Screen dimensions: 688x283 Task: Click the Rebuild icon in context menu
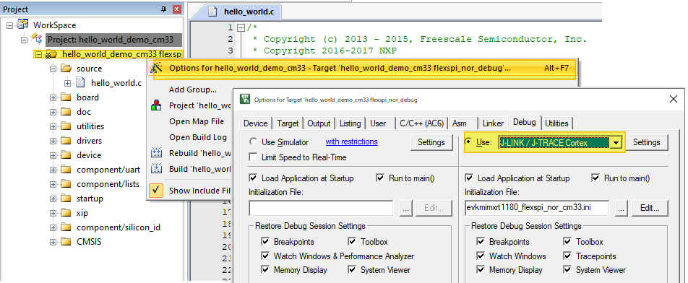point(156,153)
